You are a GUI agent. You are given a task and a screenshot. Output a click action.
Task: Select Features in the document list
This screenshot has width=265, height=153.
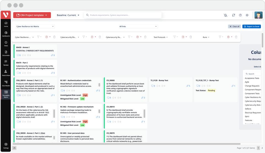coord(248,120)
